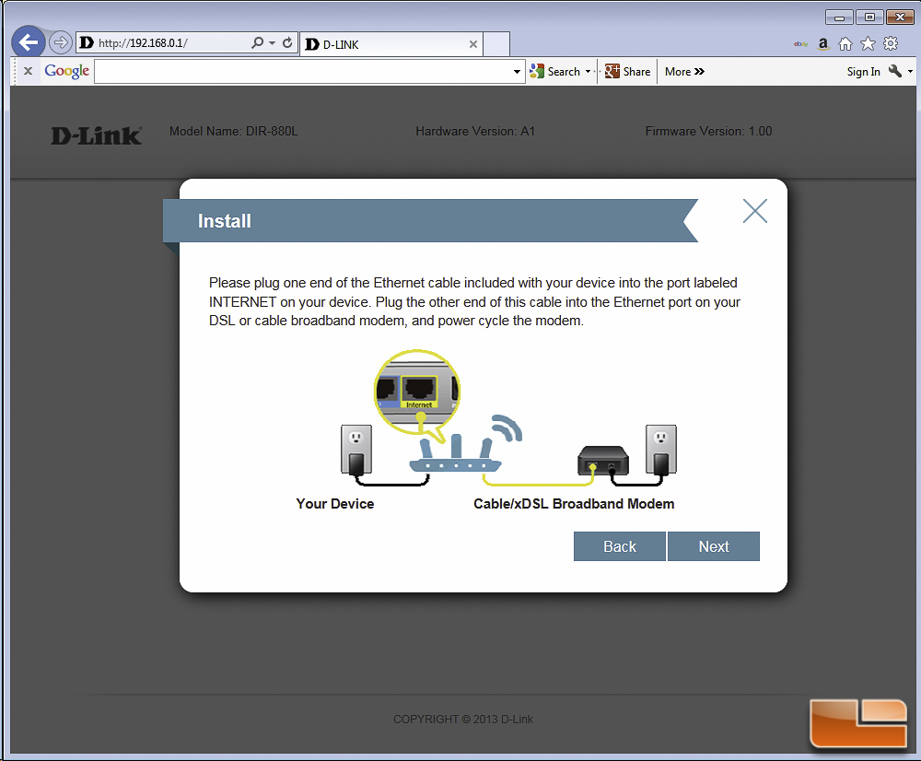Click the router illustration icon
921x761 pixels.
point(457,452)
